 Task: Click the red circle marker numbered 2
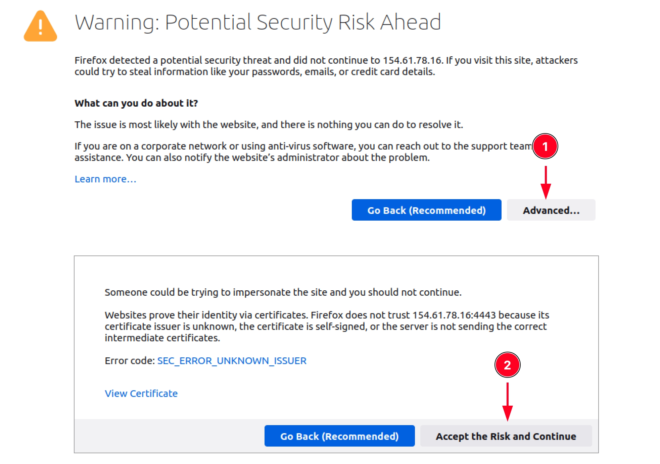[x=507, y=365]
